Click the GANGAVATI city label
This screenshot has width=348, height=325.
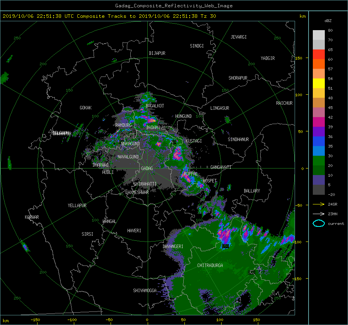click(221, 167)
